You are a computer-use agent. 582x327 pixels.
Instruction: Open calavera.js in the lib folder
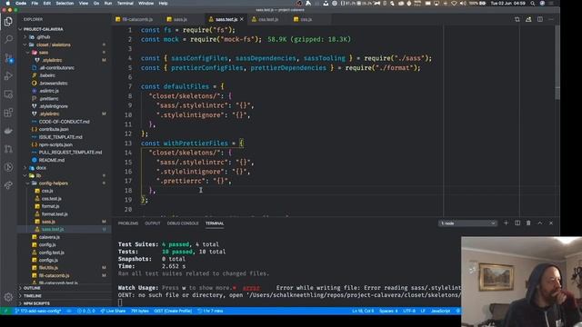[x=49, y=237]
